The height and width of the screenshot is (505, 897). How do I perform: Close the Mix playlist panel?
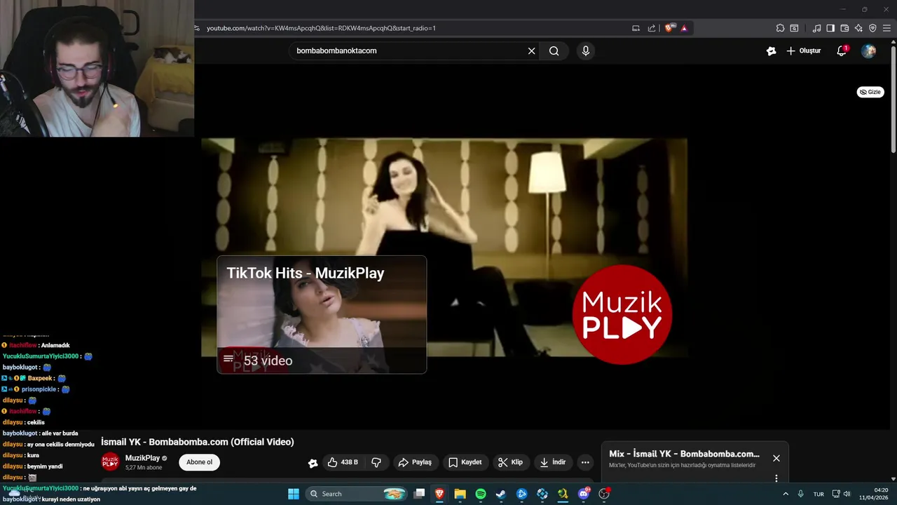(x=776, y=458)
